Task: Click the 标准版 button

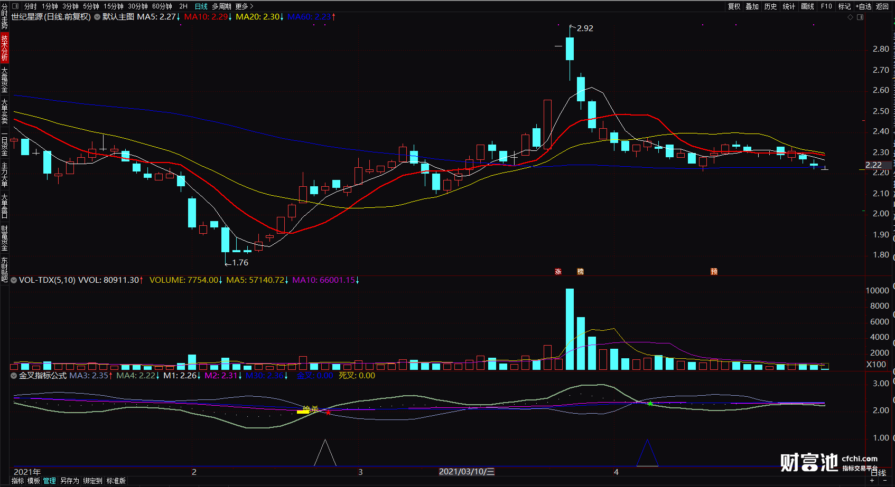Action: (x=116, y=481)
